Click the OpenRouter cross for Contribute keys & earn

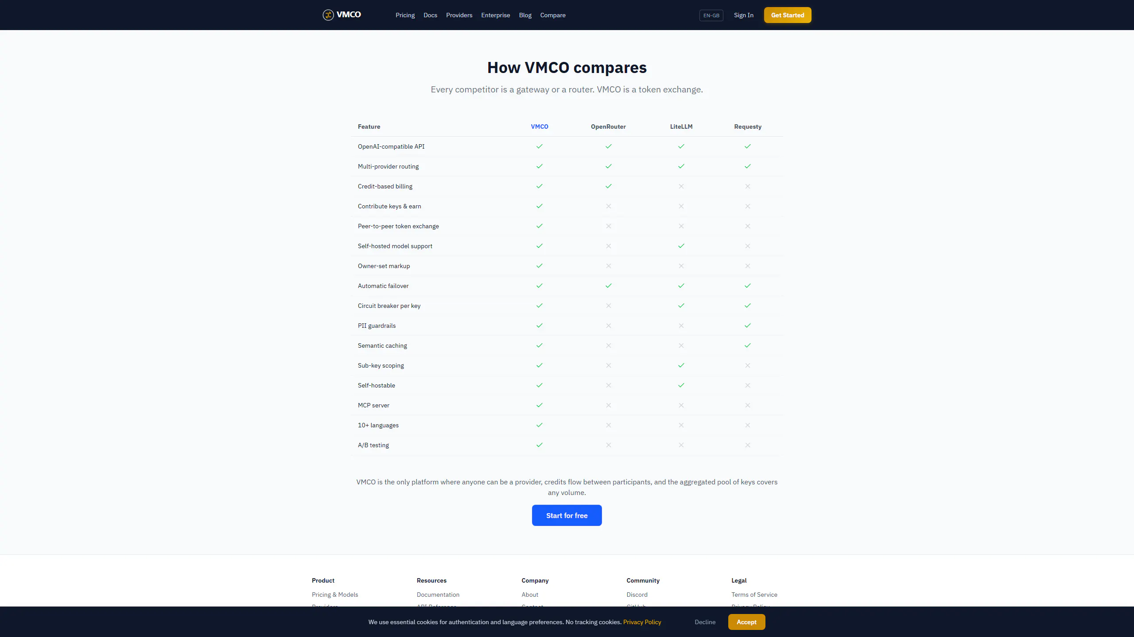[609, 206]
